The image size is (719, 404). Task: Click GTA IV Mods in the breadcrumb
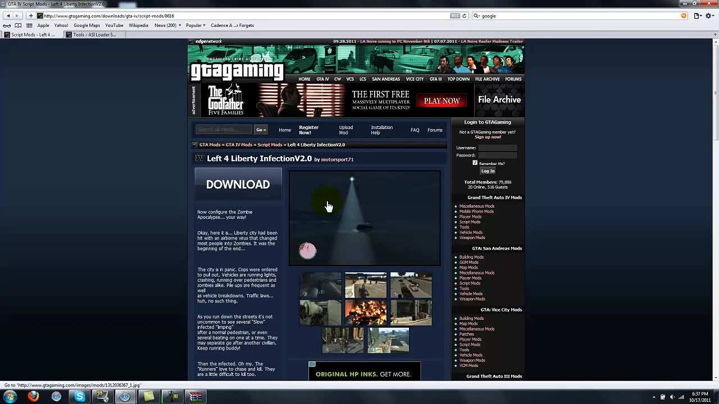coord(239,145)
